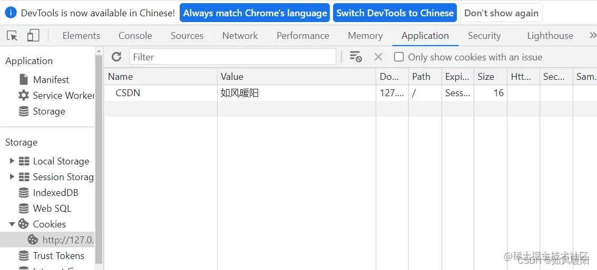Click the IndexedDB database icon
Viewport: 597px width, 270px height.
click(24, 193)
